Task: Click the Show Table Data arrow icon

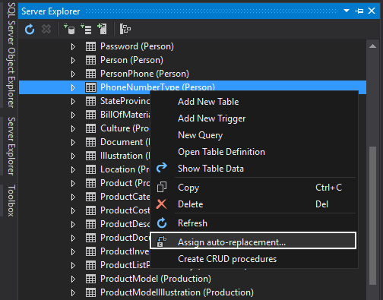Action: pyautogui.click(x=162, y=168)
